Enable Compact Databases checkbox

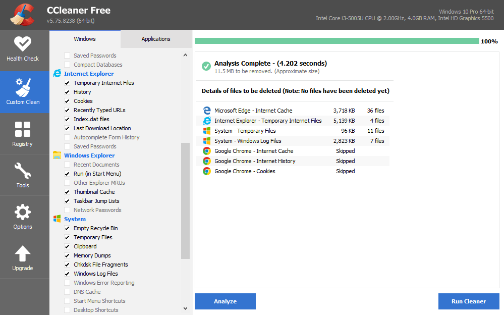[x=67, y=64]
